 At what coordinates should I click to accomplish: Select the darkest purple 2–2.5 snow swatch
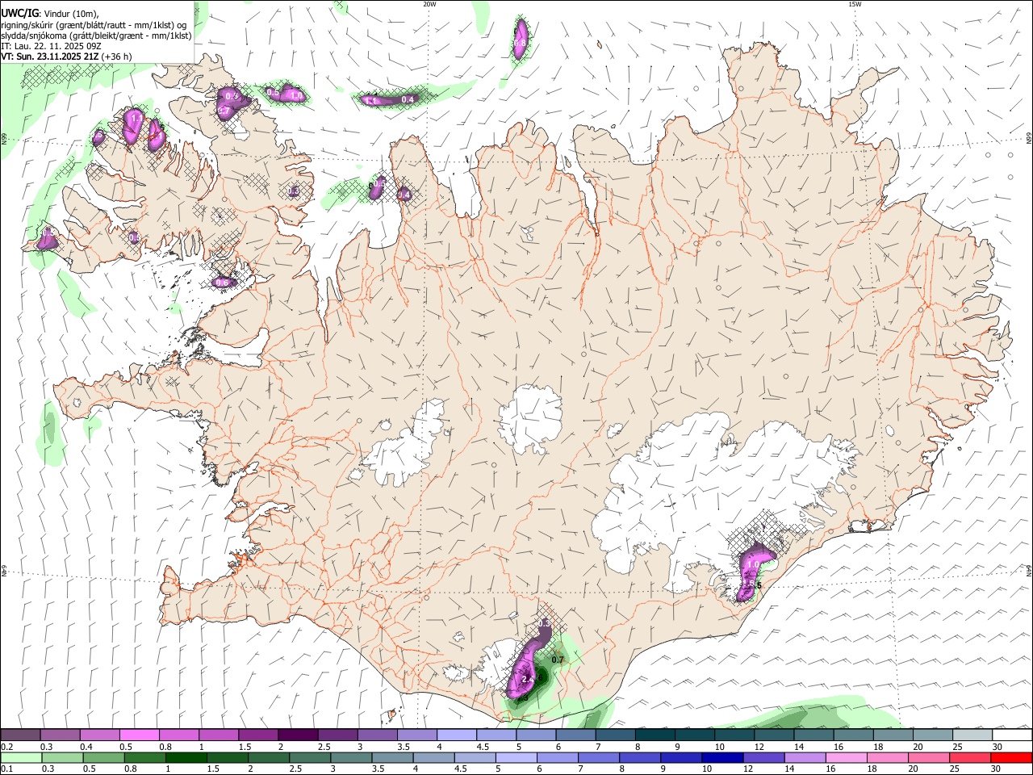(x=298, y=735)
